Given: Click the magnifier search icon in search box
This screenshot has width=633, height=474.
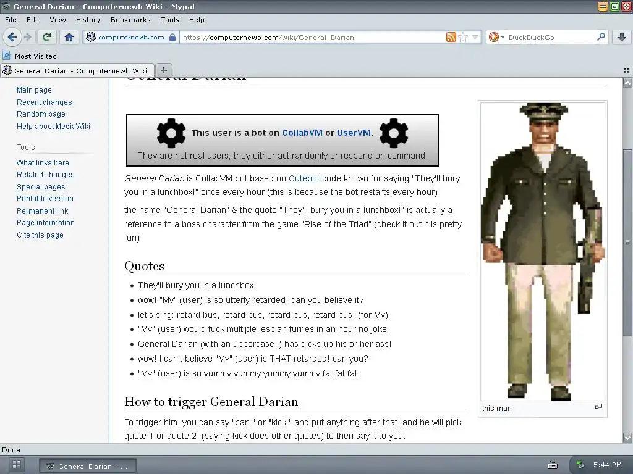Looking at the screenshot, I should click(x=601, y=37).
